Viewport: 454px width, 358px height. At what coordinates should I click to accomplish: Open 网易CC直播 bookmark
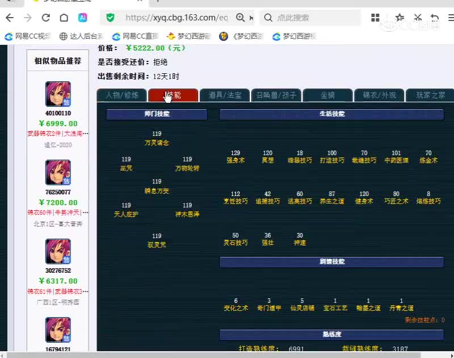pos(135,36)
